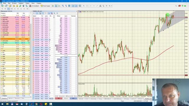Open the Вид menu
This screenshot has width=189, height=106.
[x=9, y=3]
